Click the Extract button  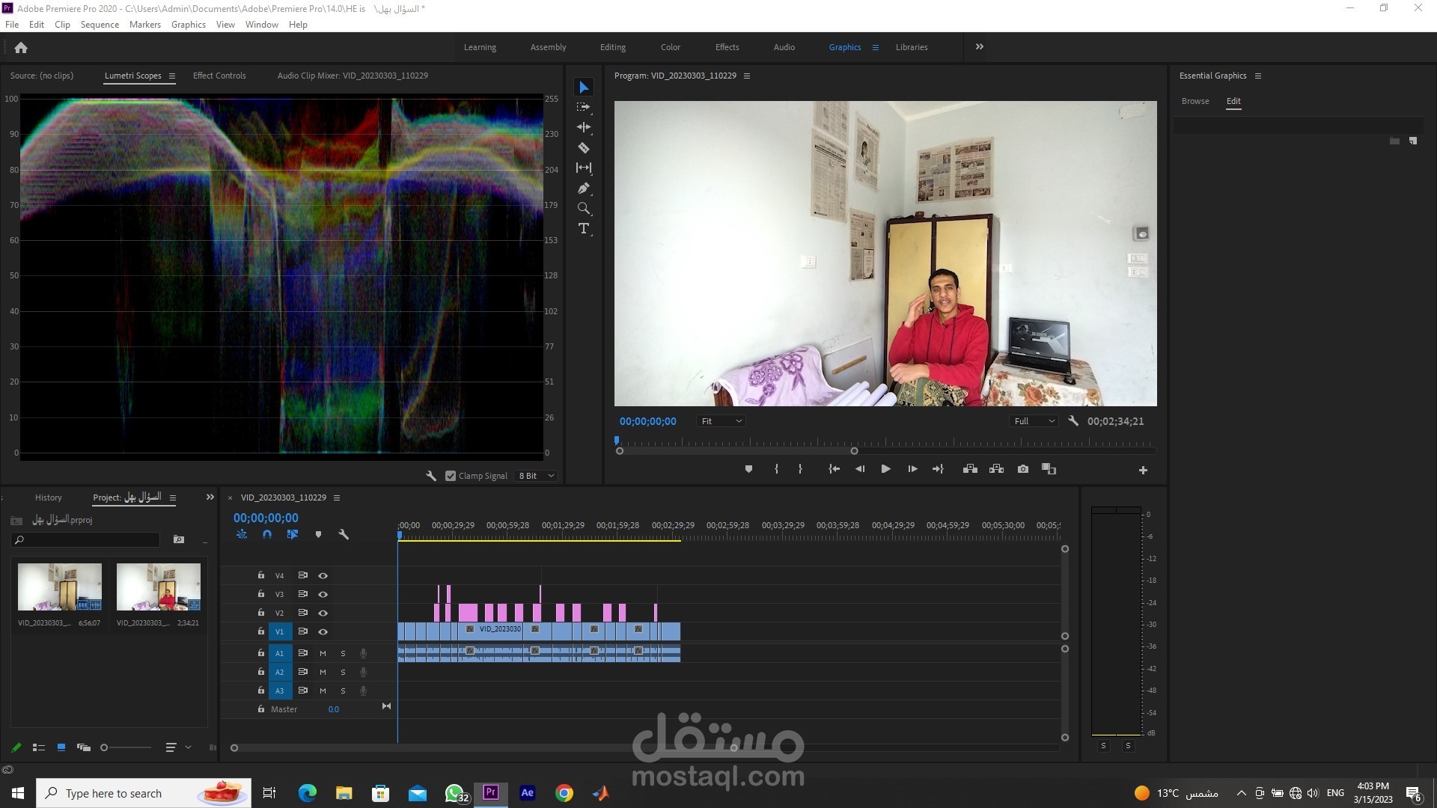pyautogui.click(x=996, y=469)
